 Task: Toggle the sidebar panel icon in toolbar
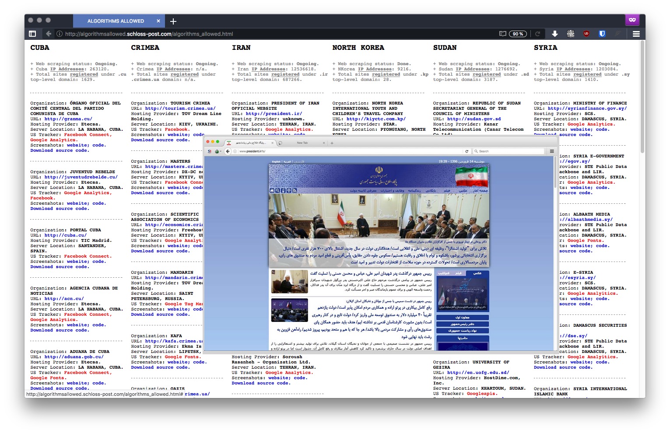(x=32, y=34)
